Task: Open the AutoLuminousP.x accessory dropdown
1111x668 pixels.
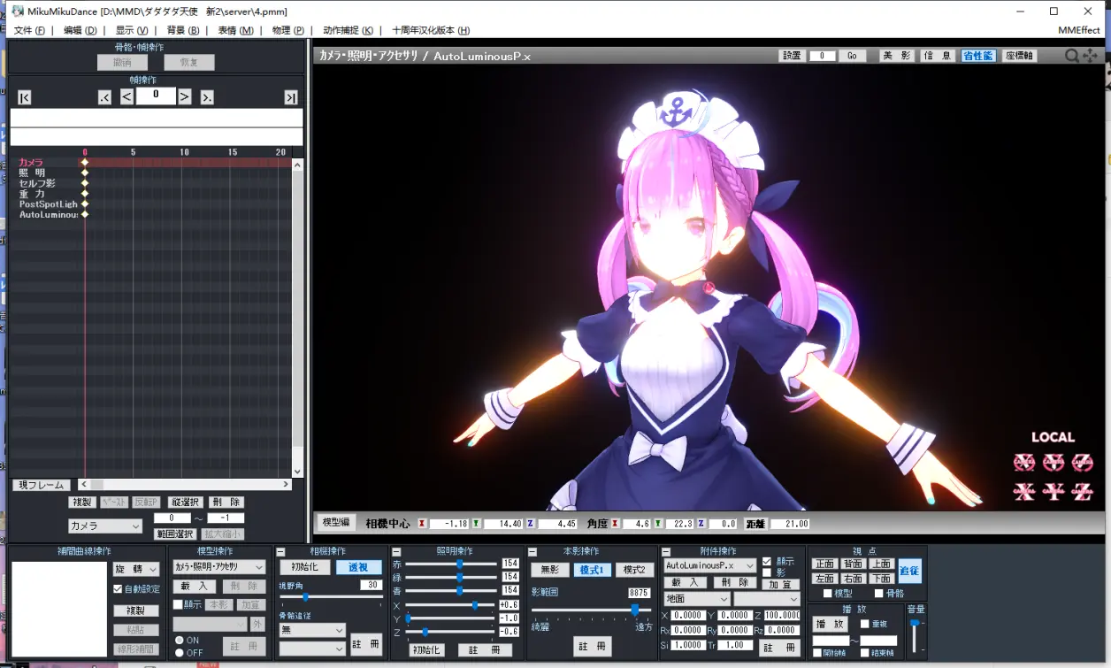Action: [x=710, y=565]
